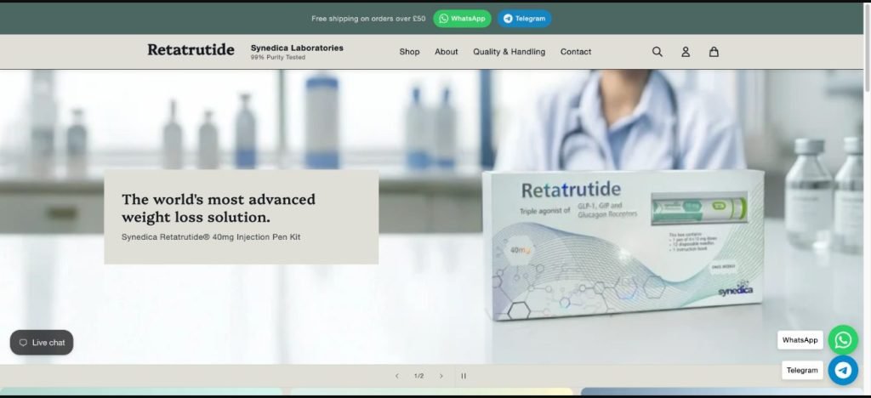The height and width of the screenshot is (398, 871).
Task: Click the 'Synedica Laboratories' header text
Action: pos(297,48)
